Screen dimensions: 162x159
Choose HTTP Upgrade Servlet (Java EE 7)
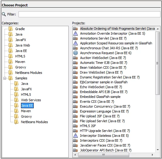tap(105, 131)
